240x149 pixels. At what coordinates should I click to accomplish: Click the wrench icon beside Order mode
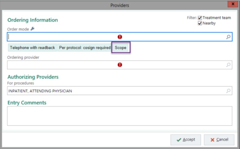(x=32, y=29)
